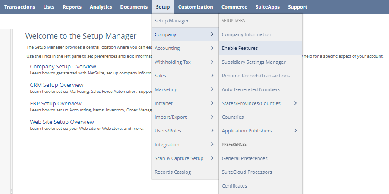Choose Users/Roles from the Setup menu
The image size is (389, 194).
(185, 131)
